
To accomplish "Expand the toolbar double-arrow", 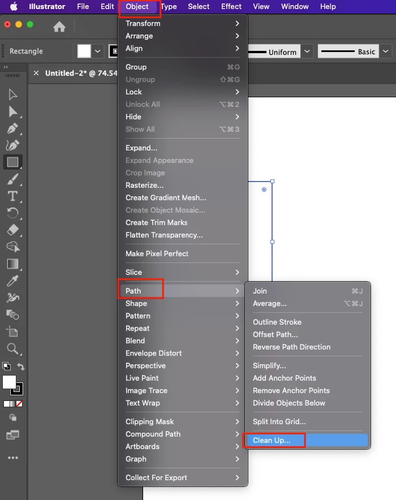I will [6, 67].
